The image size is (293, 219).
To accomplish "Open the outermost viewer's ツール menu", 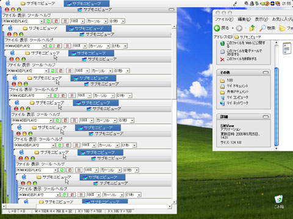I will (32, 15).
